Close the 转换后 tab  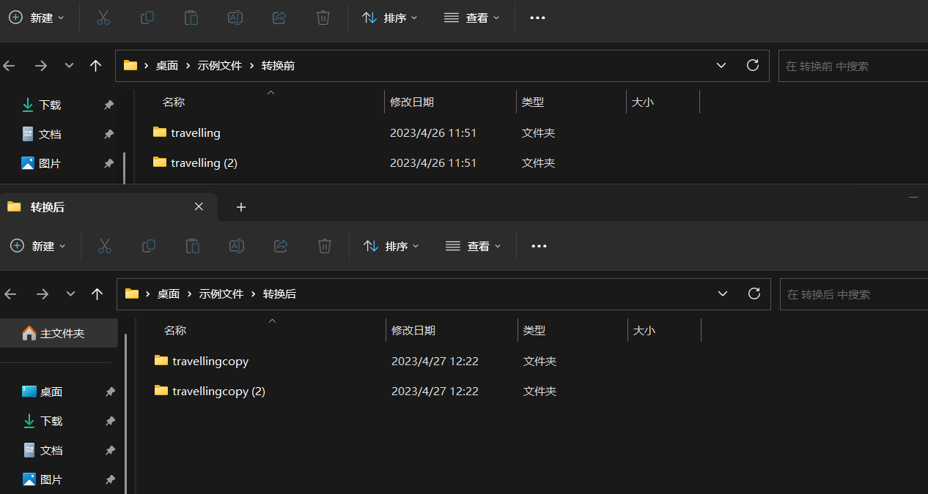pyautogui.click(x=199, y=207)
